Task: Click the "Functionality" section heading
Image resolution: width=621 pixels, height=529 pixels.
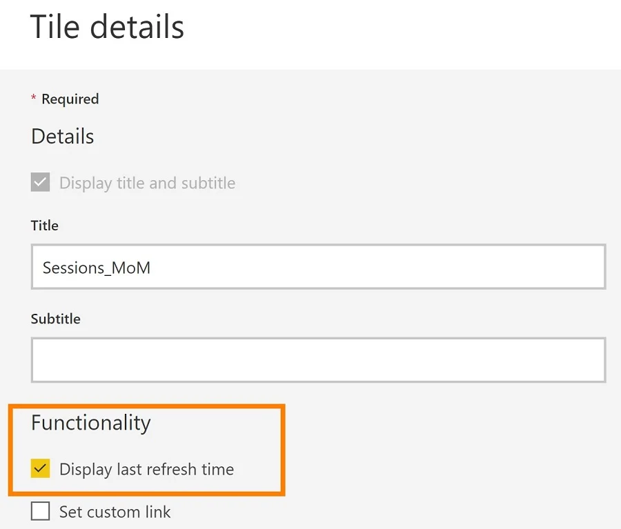Action: (x=90, y=422)
